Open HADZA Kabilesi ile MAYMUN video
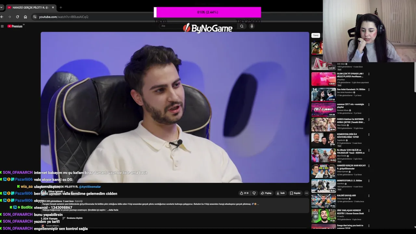This screenshot has width=416, height=234. pos(351,121)
